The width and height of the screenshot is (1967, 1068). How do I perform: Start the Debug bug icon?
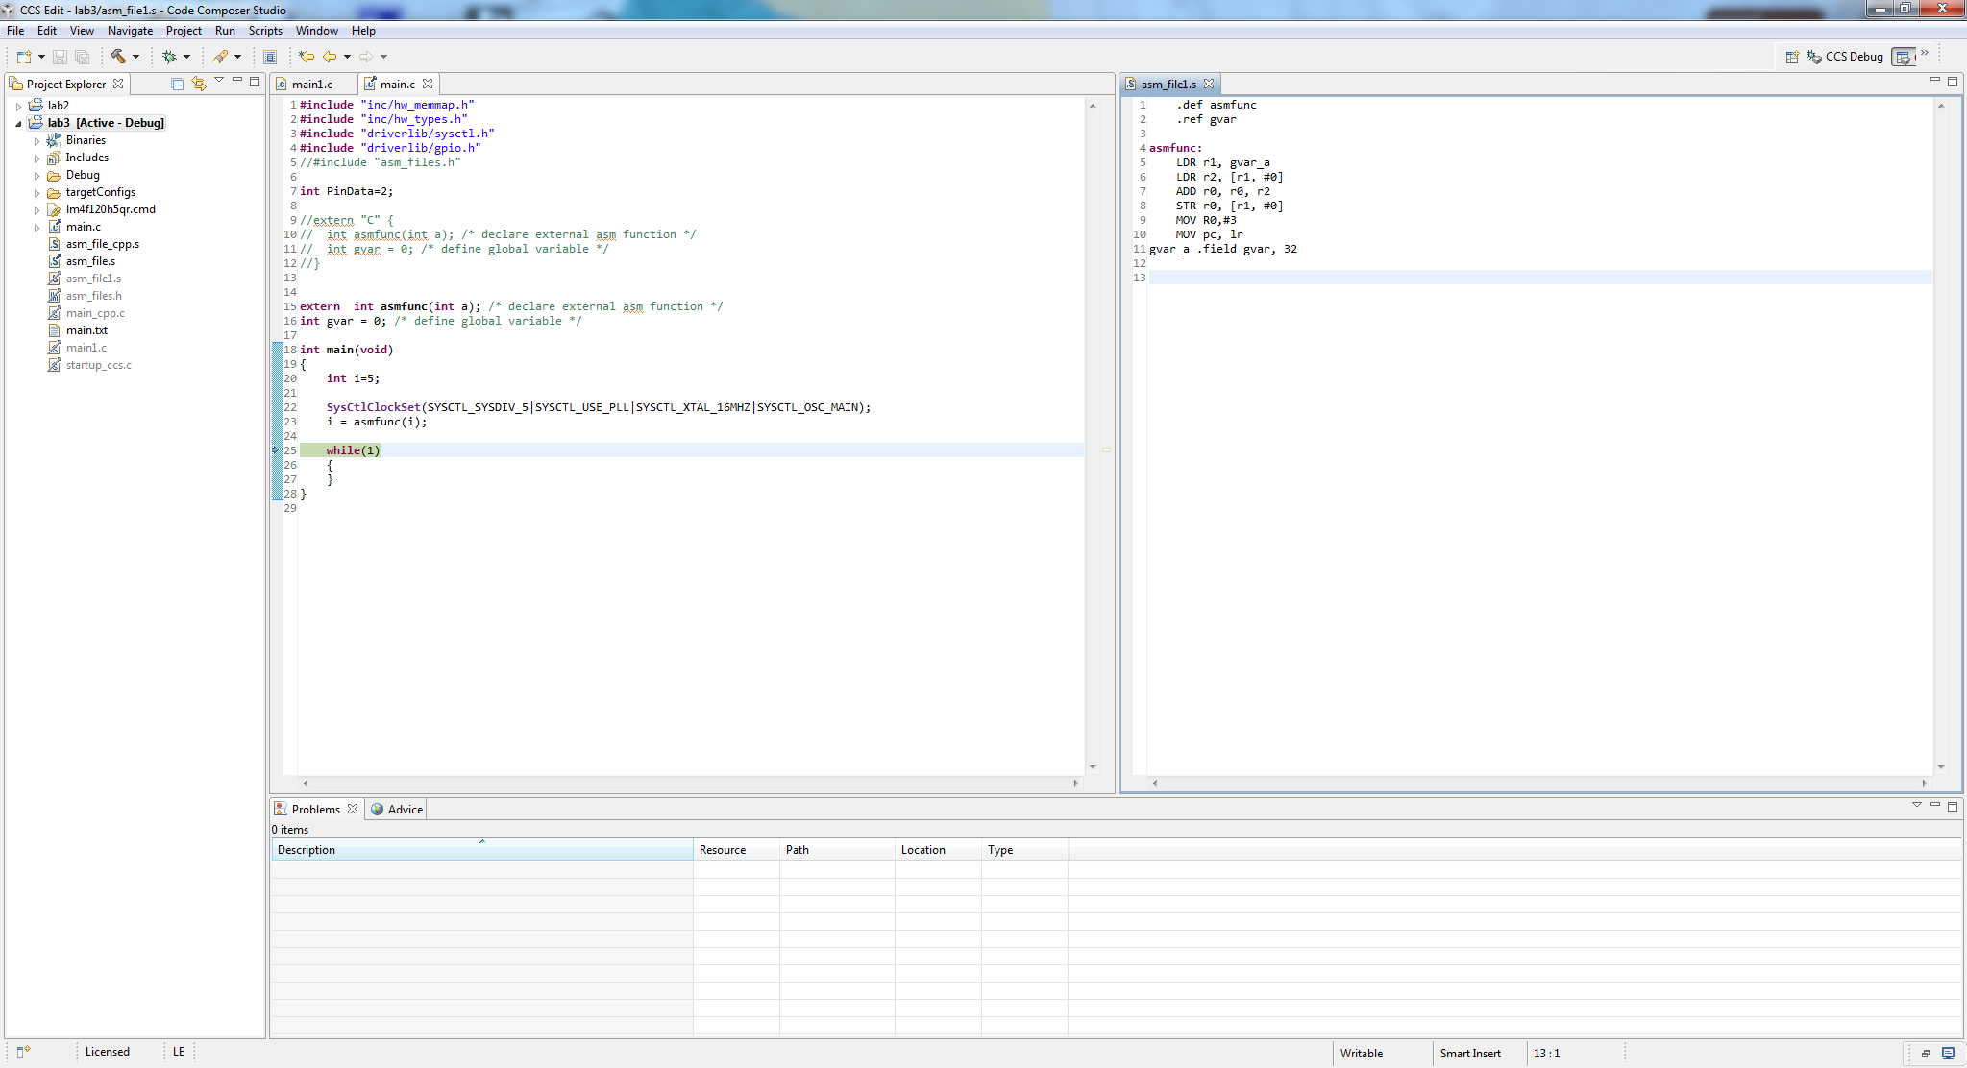pyautogui.click(x=169, y=57)
